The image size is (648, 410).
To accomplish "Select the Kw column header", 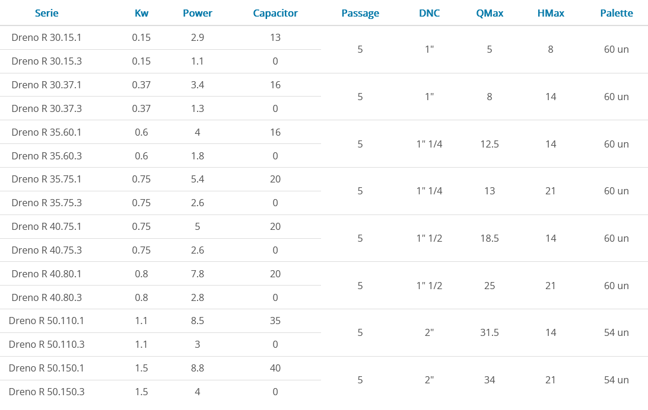I will click(x=141, y=13).
